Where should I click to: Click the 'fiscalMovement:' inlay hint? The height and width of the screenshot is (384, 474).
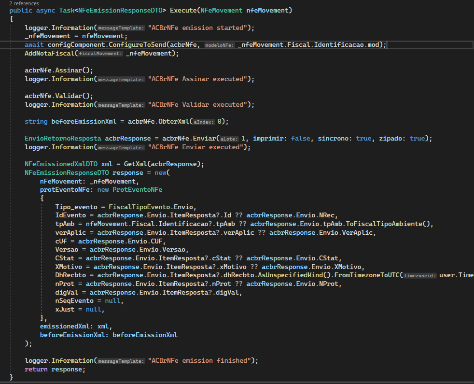coord(101,54)
